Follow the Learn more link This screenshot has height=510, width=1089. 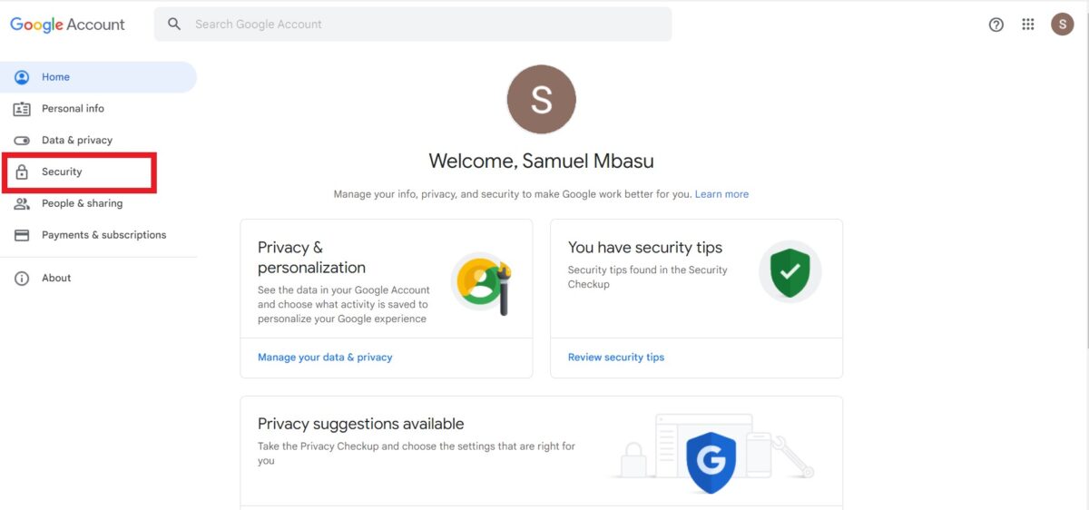(721, 194)
